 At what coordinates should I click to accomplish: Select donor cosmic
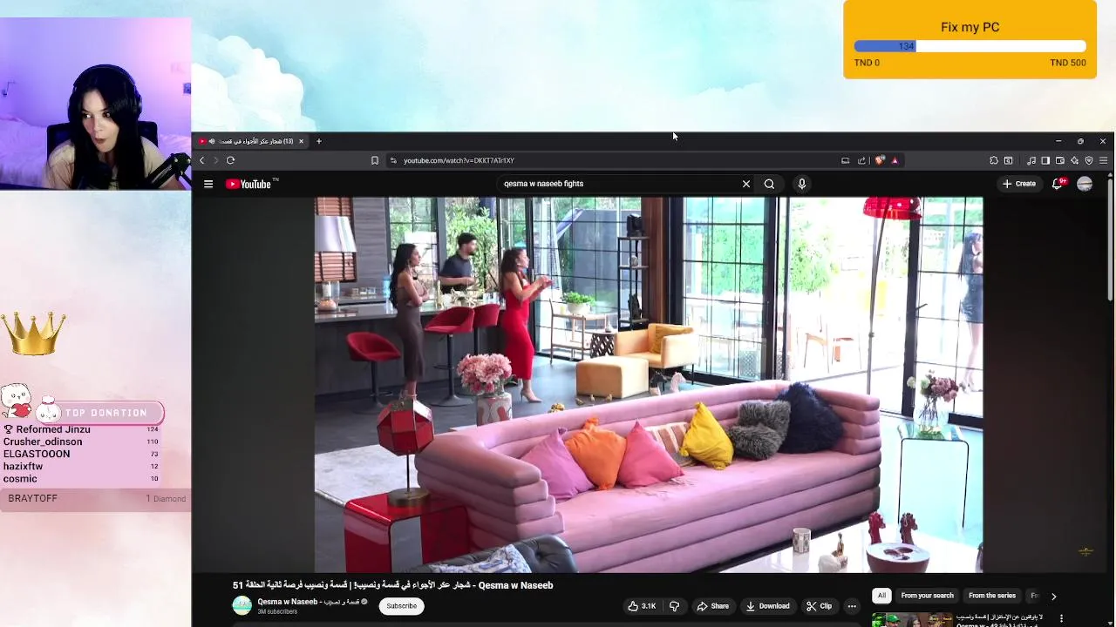coord(20,478)
